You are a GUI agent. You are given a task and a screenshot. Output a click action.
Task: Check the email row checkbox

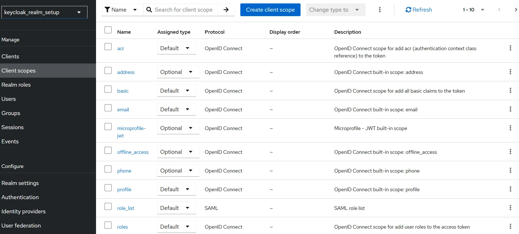click(108, 108)
